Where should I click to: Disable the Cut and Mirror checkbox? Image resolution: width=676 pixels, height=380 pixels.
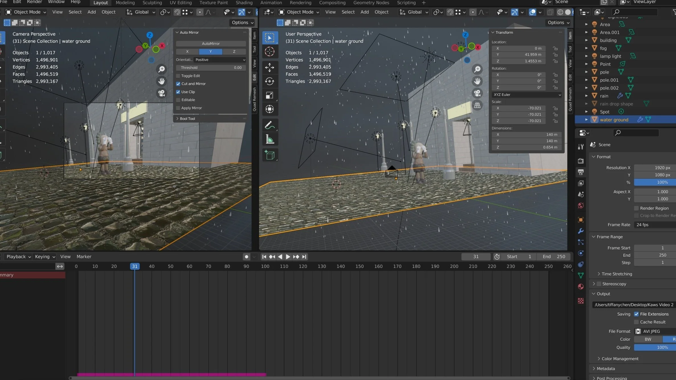(178, 84)
